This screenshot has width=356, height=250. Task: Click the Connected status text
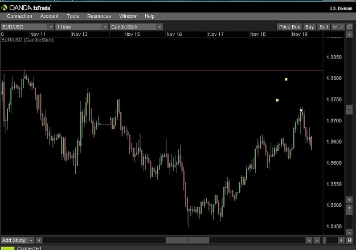(29, 248)
